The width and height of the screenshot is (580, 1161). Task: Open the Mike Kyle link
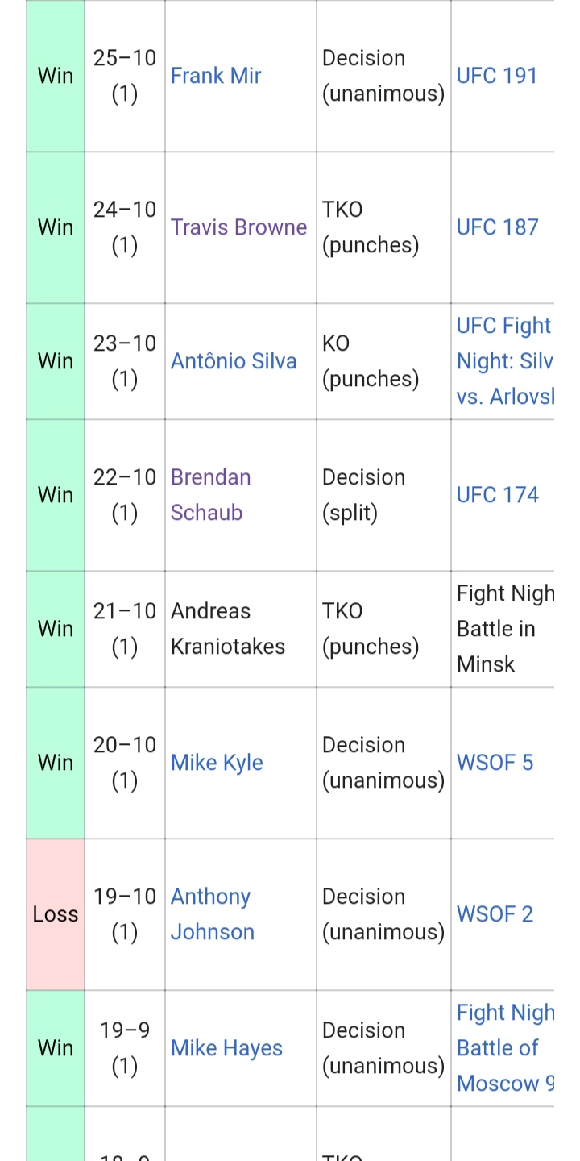217,763
